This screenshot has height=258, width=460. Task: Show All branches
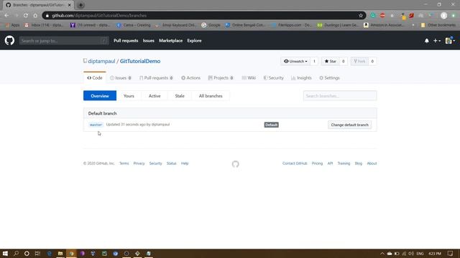coord(211,95)
